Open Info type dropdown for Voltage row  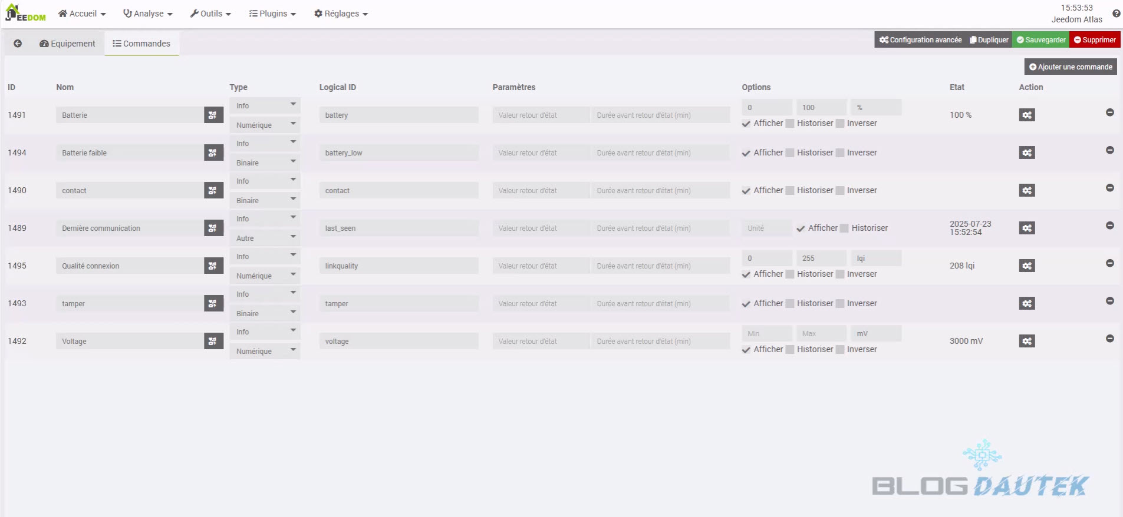click(265, 332)
